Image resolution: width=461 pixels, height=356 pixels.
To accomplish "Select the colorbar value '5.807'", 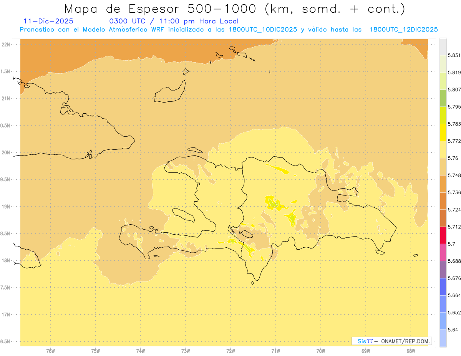I will [454, 89].
